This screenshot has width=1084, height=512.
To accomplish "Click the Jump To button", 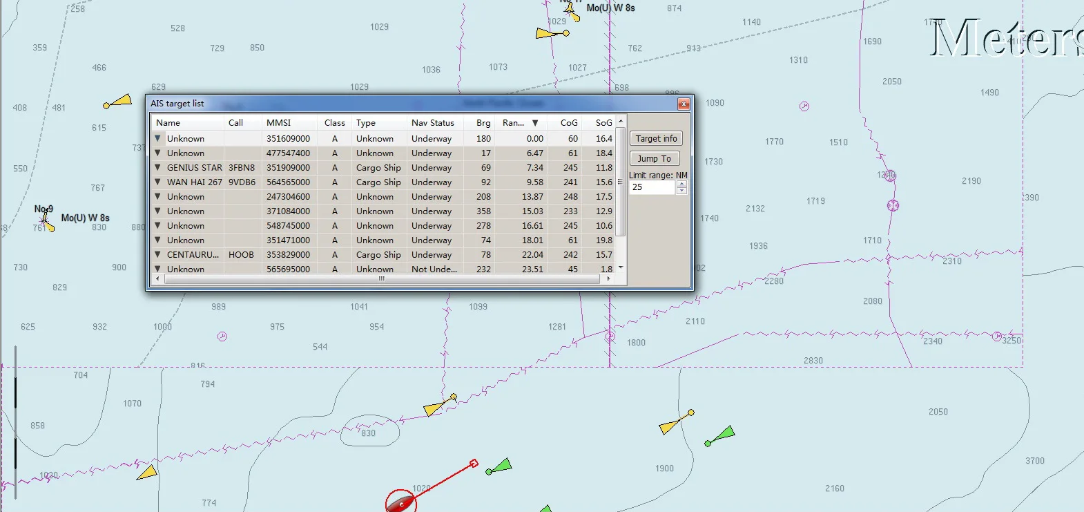I will 655,159.
